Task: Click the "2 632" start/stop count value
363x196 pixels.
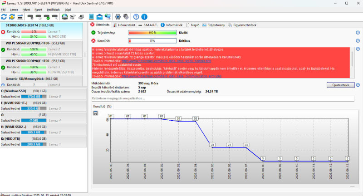Action: pyautogui.click(x=142, y=91)
